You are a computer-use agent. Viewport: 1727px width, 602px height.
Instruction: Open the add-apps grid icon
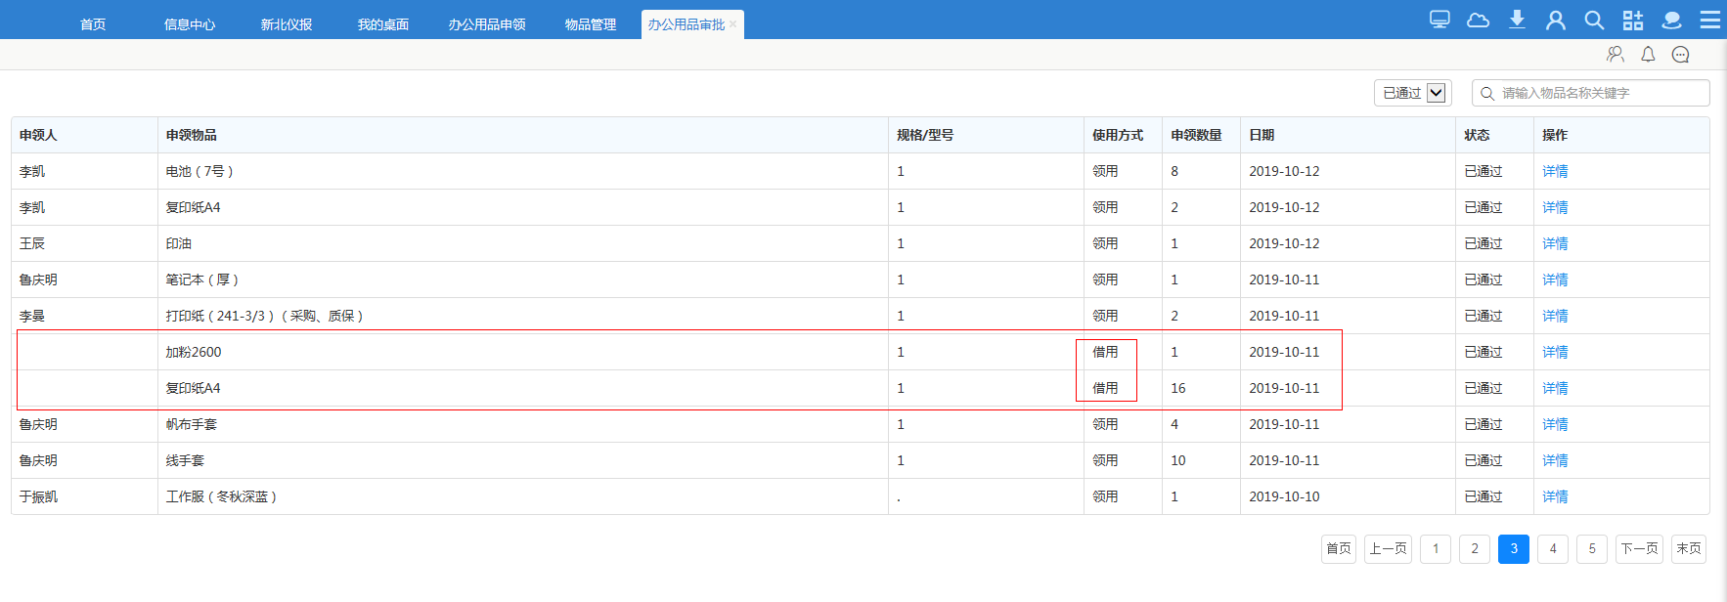pos(1633,20)
